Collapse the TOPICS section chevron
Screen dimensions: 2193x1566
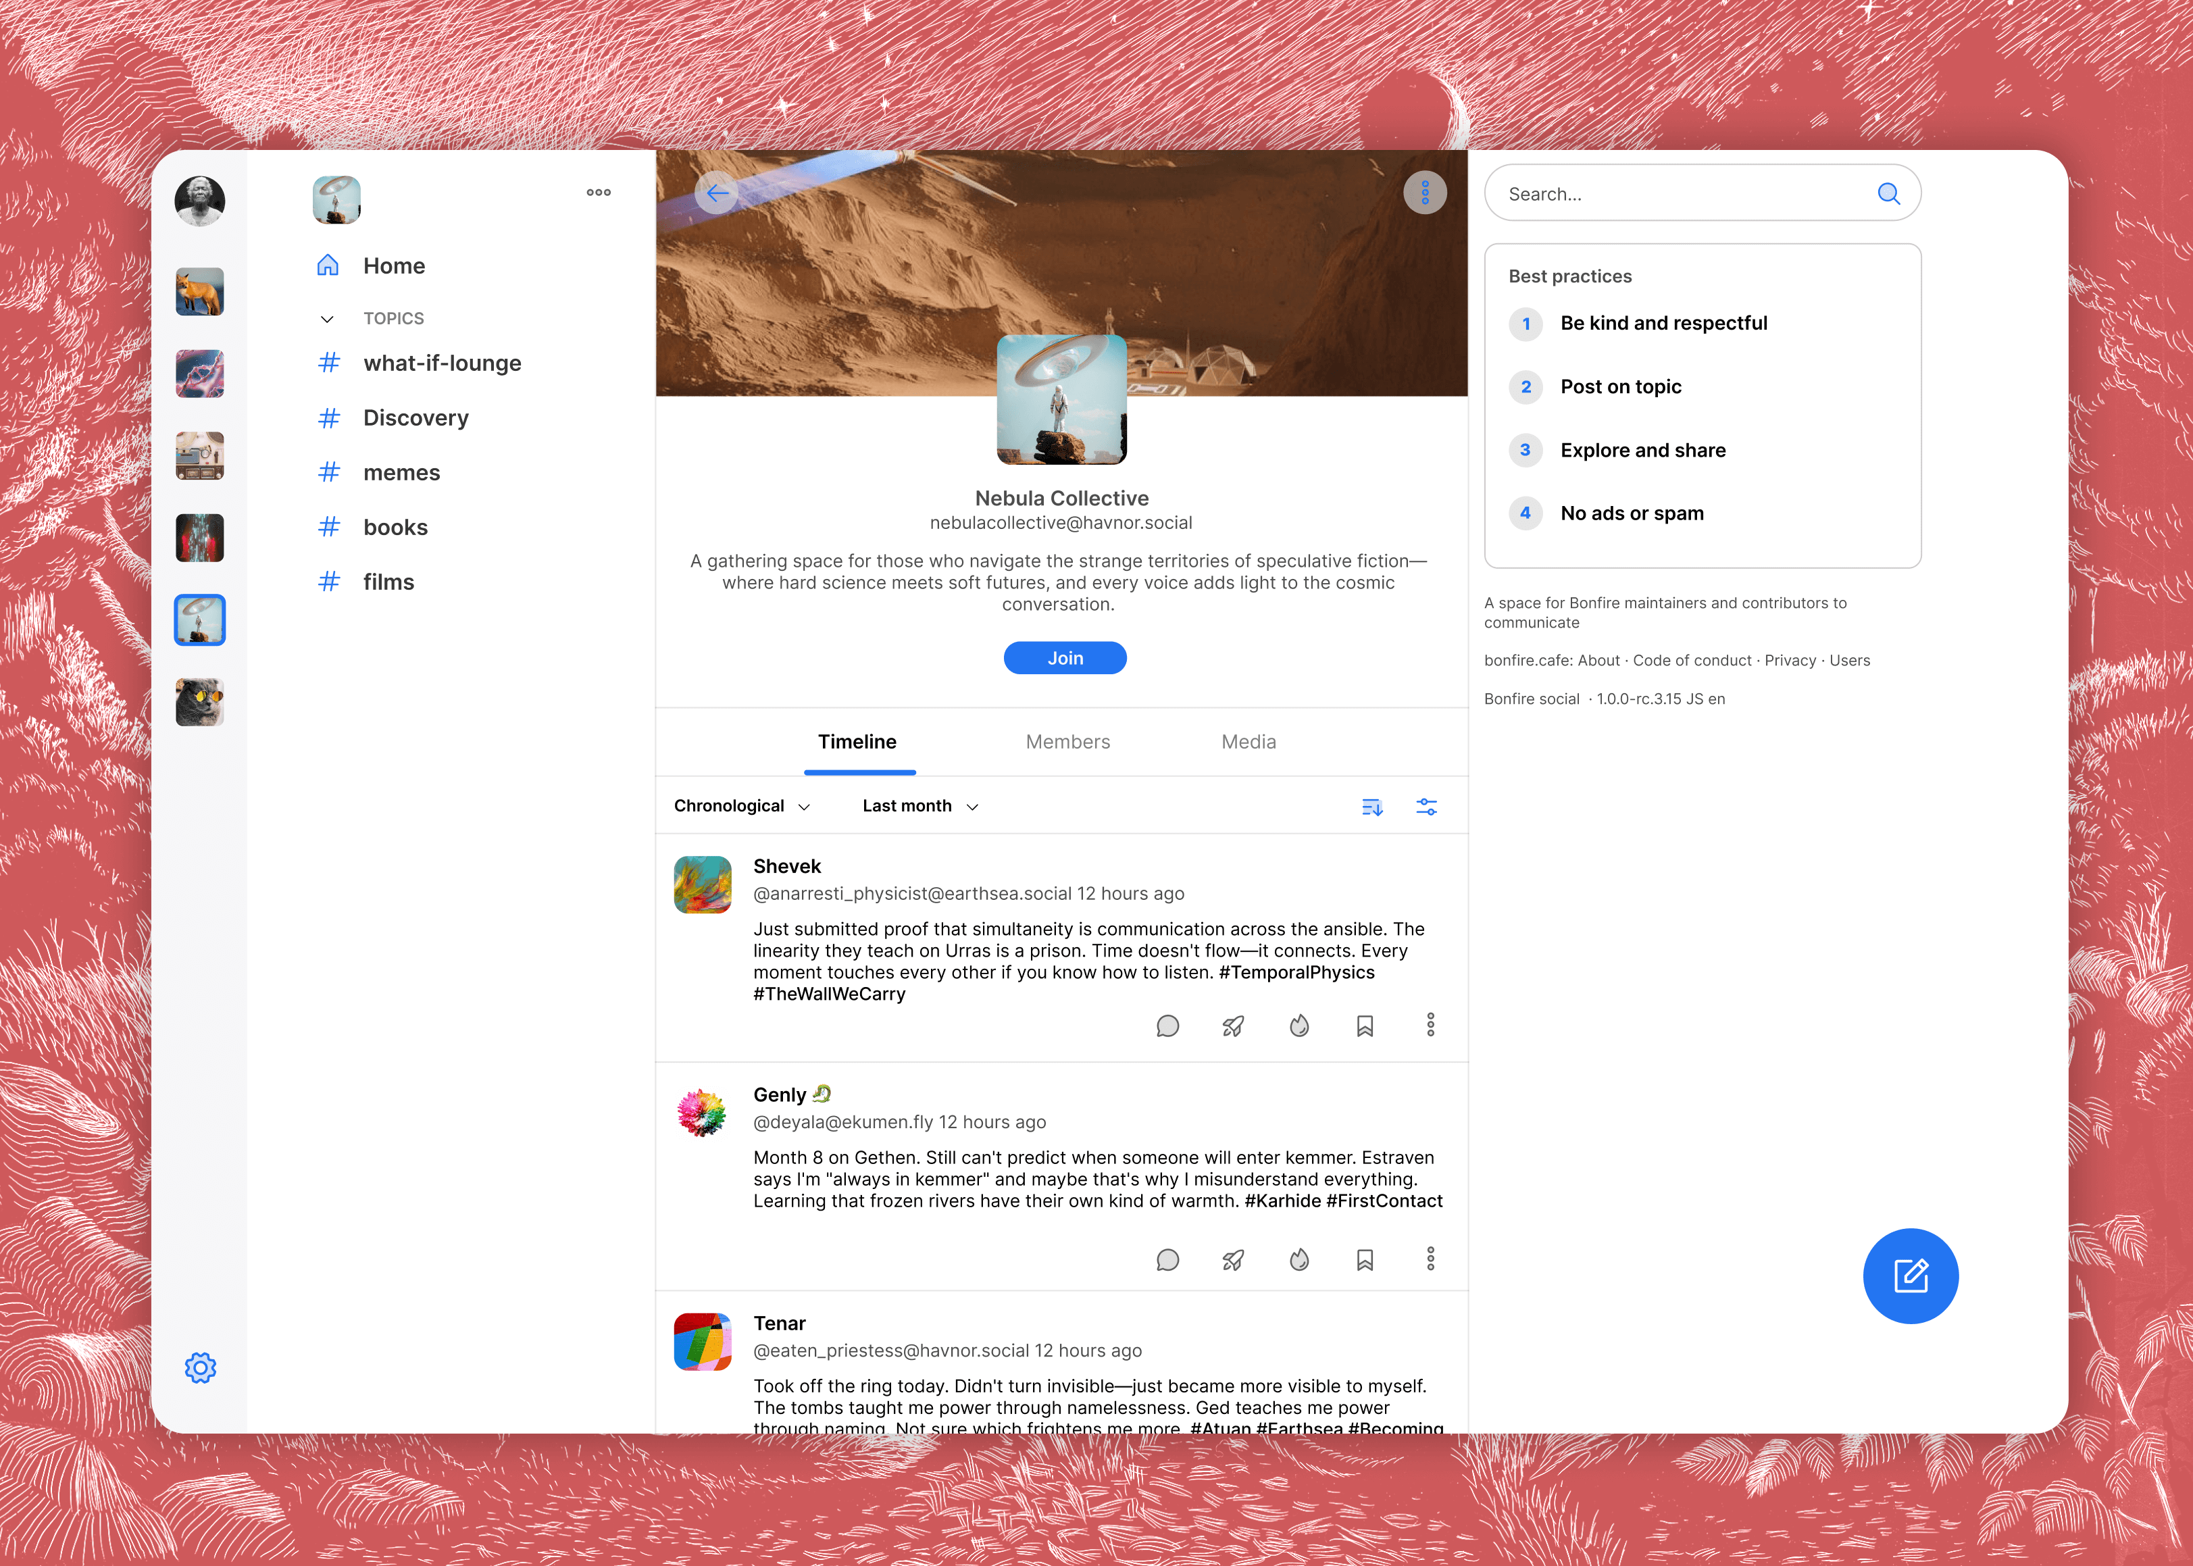327,319
